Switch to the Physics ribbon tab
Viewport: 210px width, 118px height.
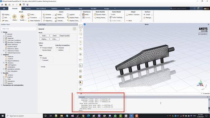(28, 9)
